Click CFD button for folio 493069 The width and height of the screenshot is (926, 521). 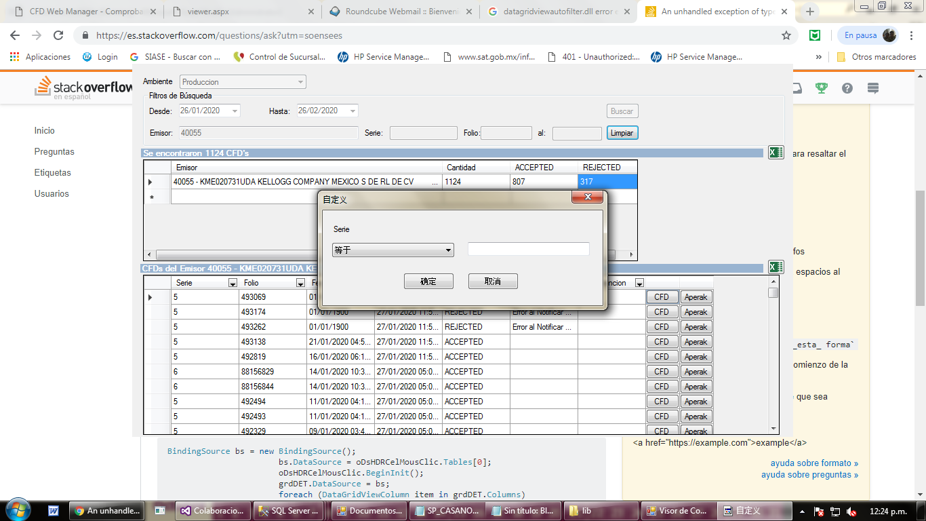click(x=662, y=297)
